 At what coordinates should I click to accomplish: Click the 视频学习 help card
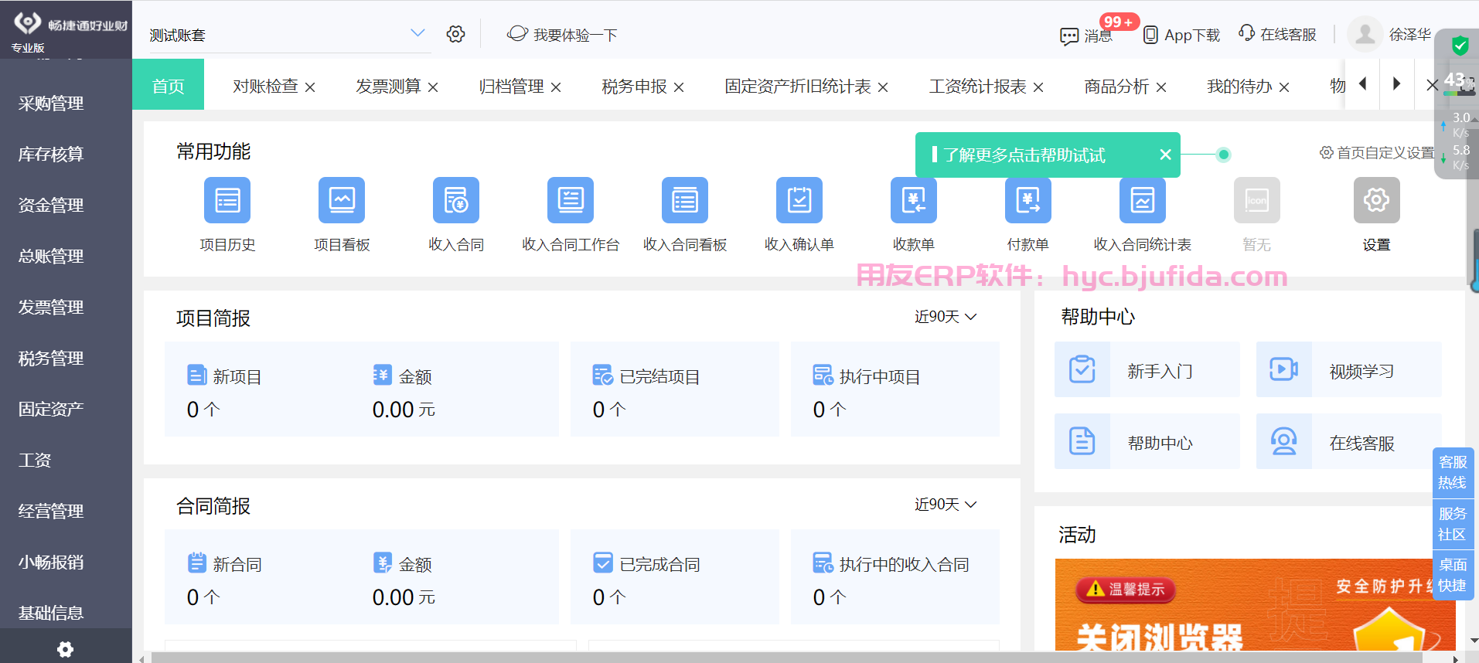coord(1349,369)
